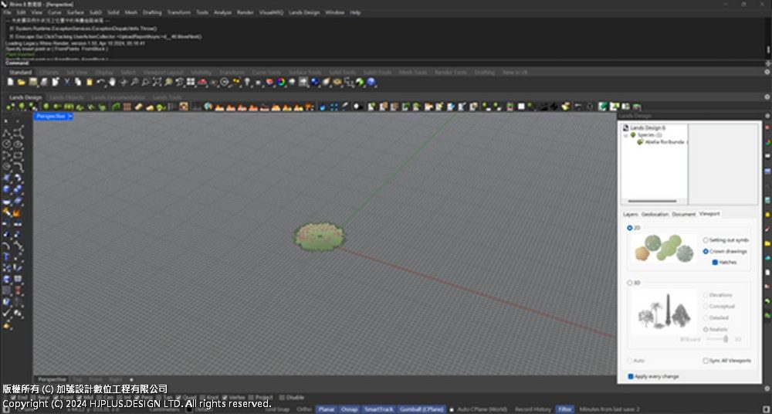Toggle Ortho in the status bar
This screenshot has height=414, width=772.
tap(303, 409)
